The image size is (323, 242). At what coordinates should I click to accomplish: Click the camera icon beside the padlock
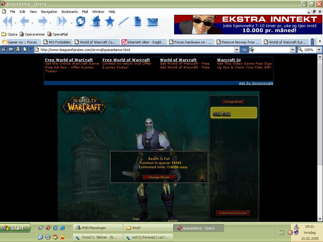(x=11, y=49)
